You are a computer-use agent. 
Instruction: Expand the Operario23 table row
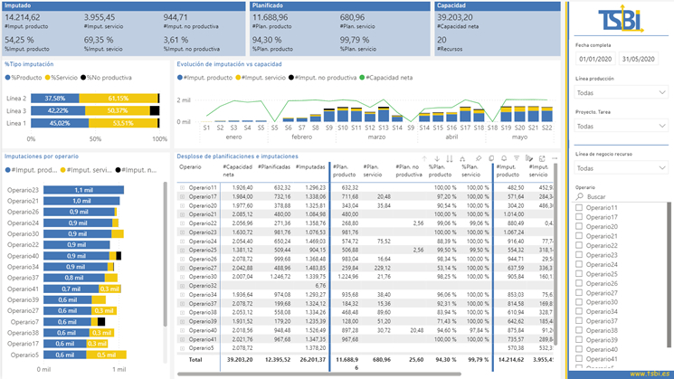(182, 232)
